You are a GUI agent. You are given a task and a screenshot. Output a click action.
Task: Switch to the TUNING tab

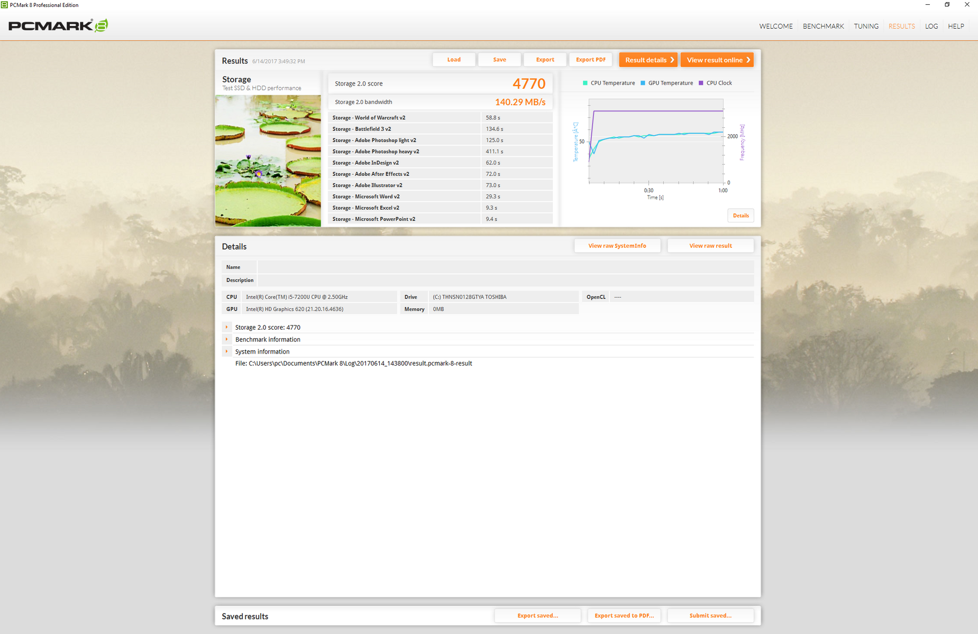pos(866,26)
